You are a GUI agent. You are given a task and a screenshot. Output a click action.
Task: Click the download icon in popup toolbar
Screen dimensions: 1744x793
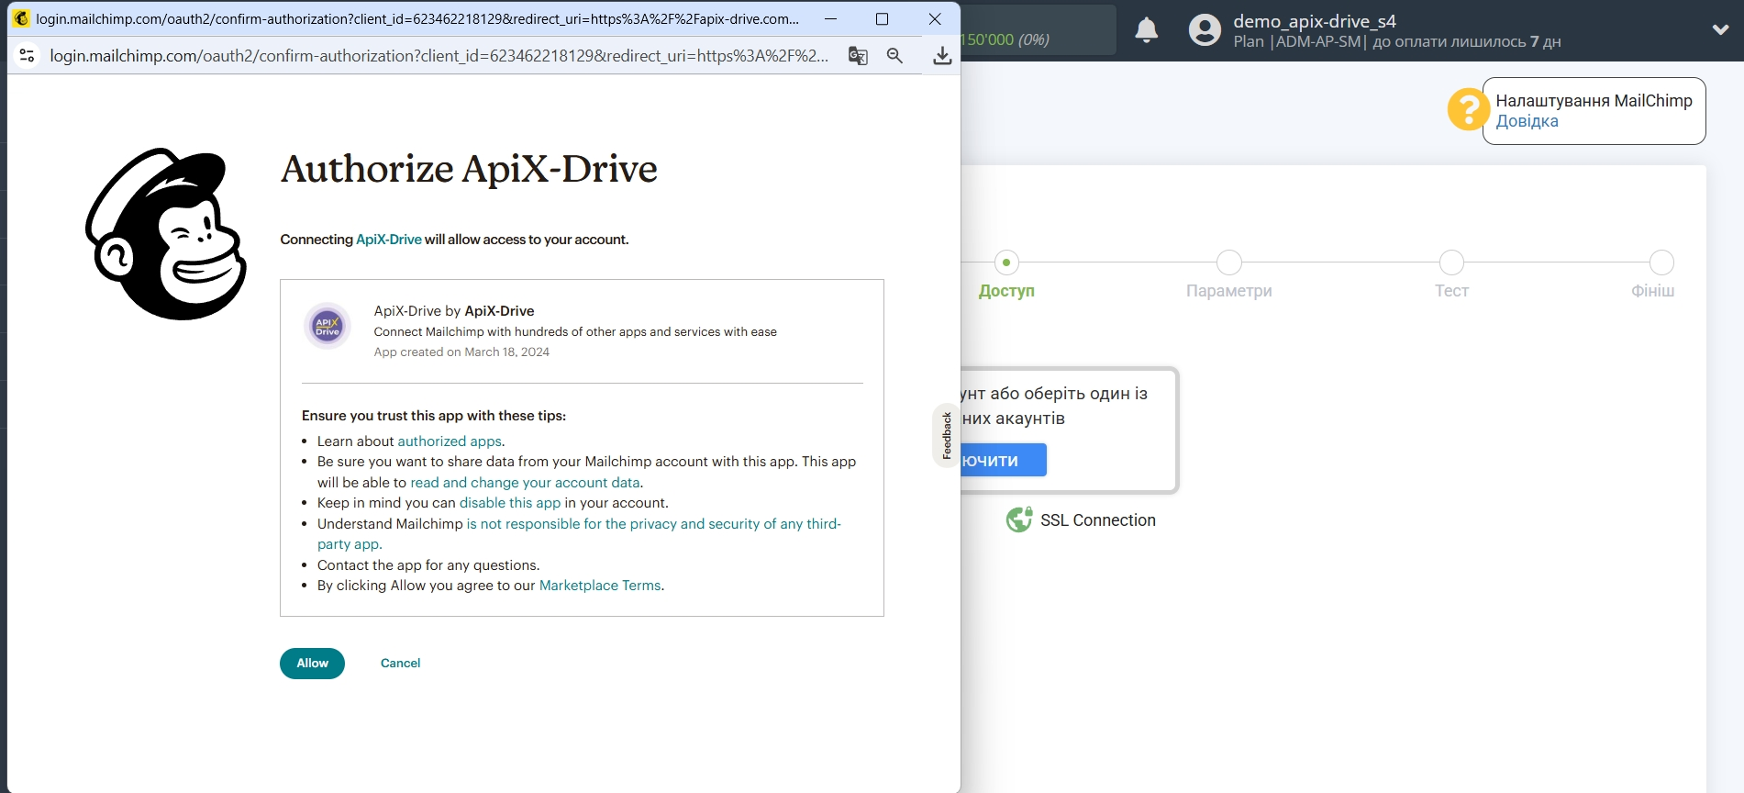coord(942,56)
